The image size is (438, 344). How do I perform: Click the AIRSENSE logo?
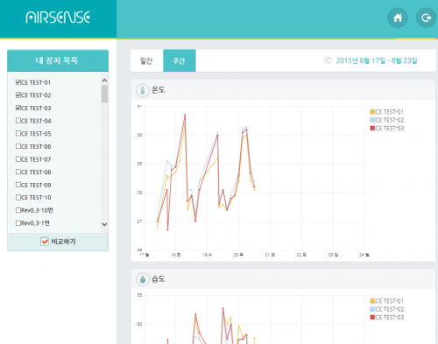58,18
